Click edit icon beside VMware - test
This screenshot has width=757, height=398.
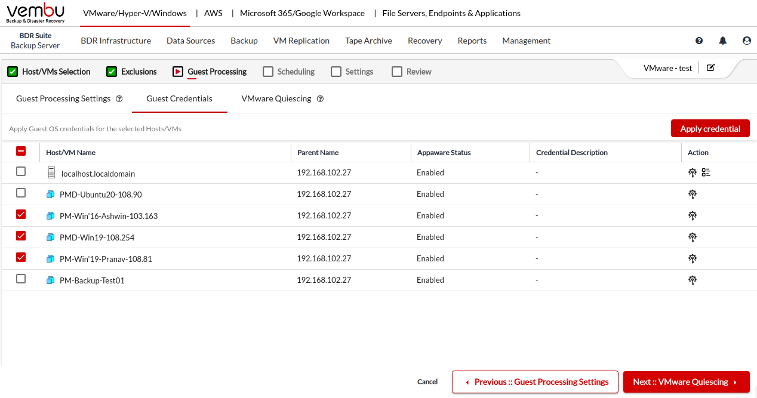pyautogui.click(x=710, y=67)
